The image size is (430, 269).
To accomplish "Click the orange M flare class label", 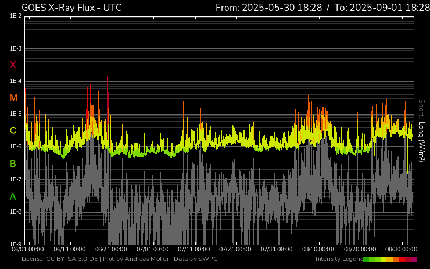I will tap(13, 98).
